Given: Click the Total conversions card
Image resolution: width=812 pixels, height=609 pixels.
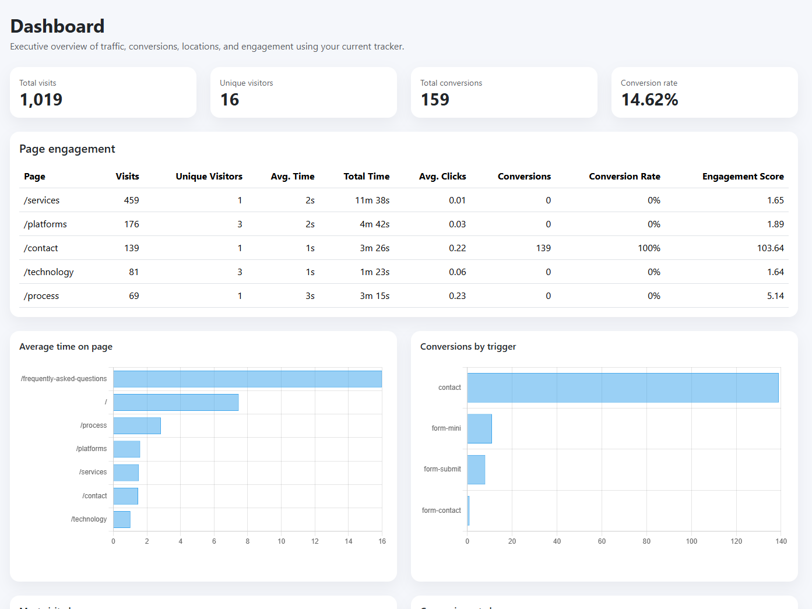Looking at the screenshot, I should (504, 92).
